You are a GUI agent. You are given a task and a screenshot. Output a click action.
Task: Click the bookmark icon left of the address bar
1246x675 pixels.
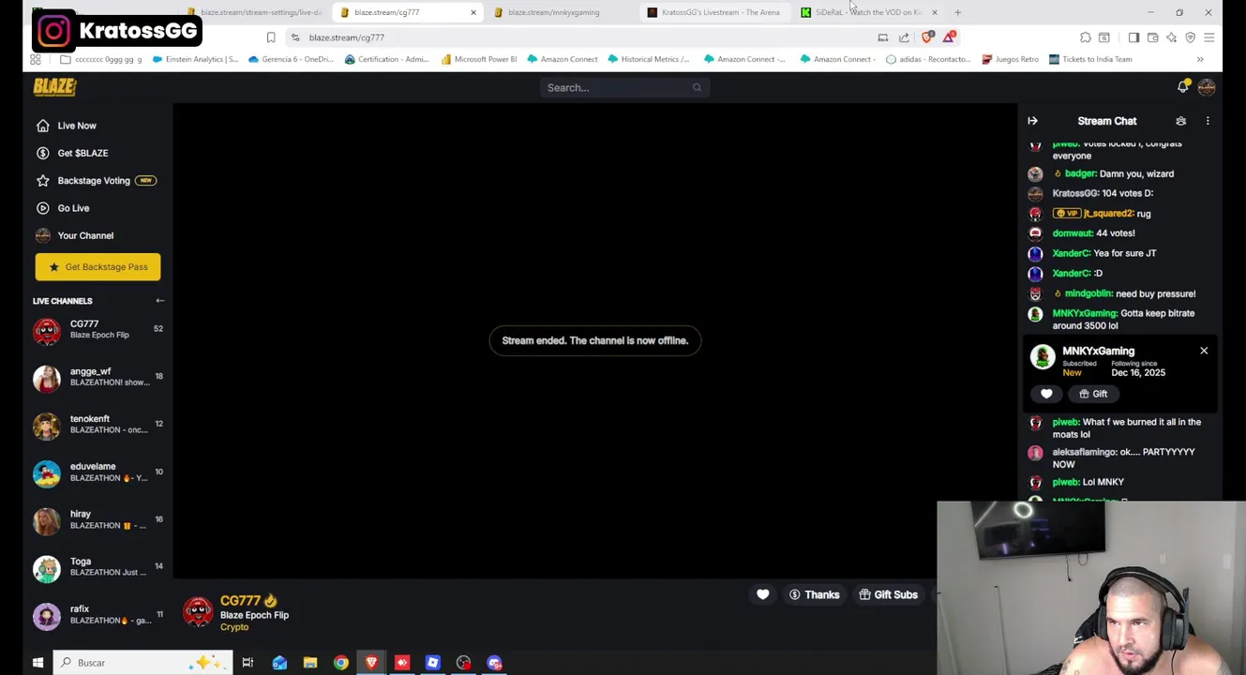(271, 37)
